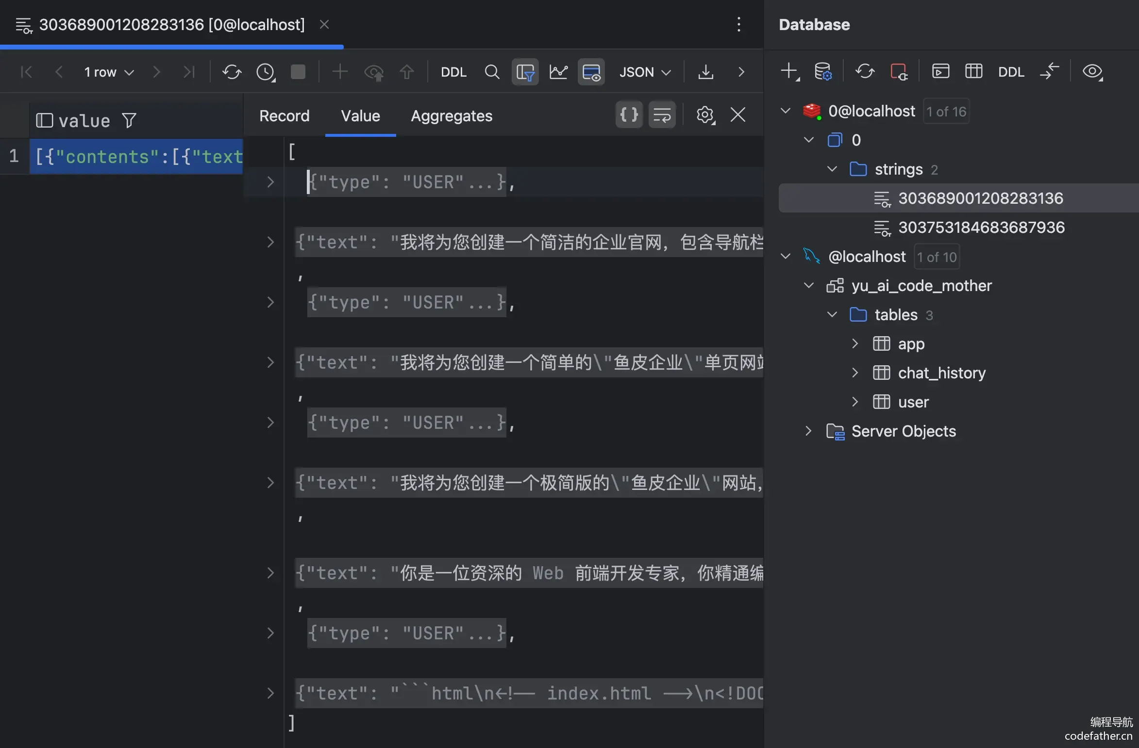The height and width of the screenshot is (748, 1139).
Task: Expand the Server Objects node
Action: (x=808, y=431)
